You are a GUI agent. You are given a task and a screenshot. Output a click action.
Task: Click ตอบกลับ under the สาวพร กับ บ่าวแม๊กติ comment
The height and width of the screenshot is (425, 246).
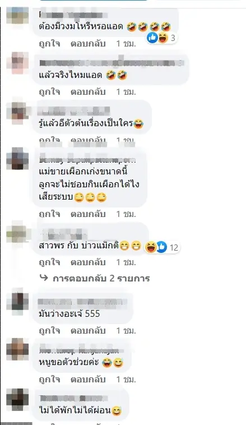tap(88, 262)
